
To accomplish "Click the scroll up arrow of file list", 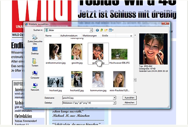I will click(x=135, y=35).
